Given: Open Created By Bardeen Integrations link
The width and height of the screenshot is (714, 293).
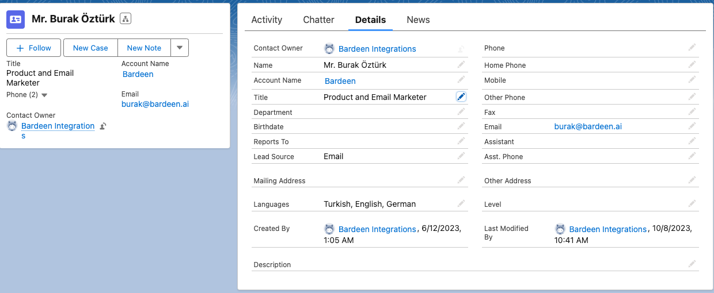Looking at the screenshot, I should click(x=377, y=229).
